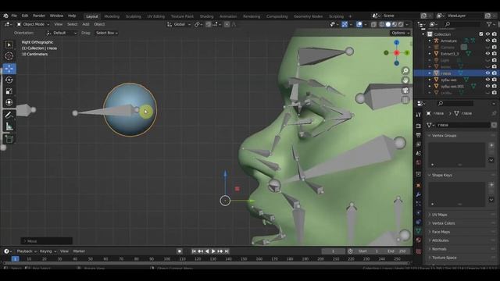Image resolution: width=500 pixels, height=281 pixels.
Task: Open the Options dropdown in viewport
Action: point(400,33)
